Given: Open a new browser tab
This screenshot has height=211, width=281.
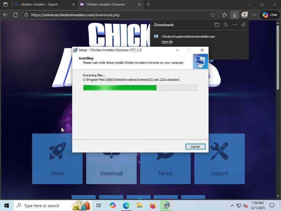Looking at the screenshot, I should tap(148, 4).
